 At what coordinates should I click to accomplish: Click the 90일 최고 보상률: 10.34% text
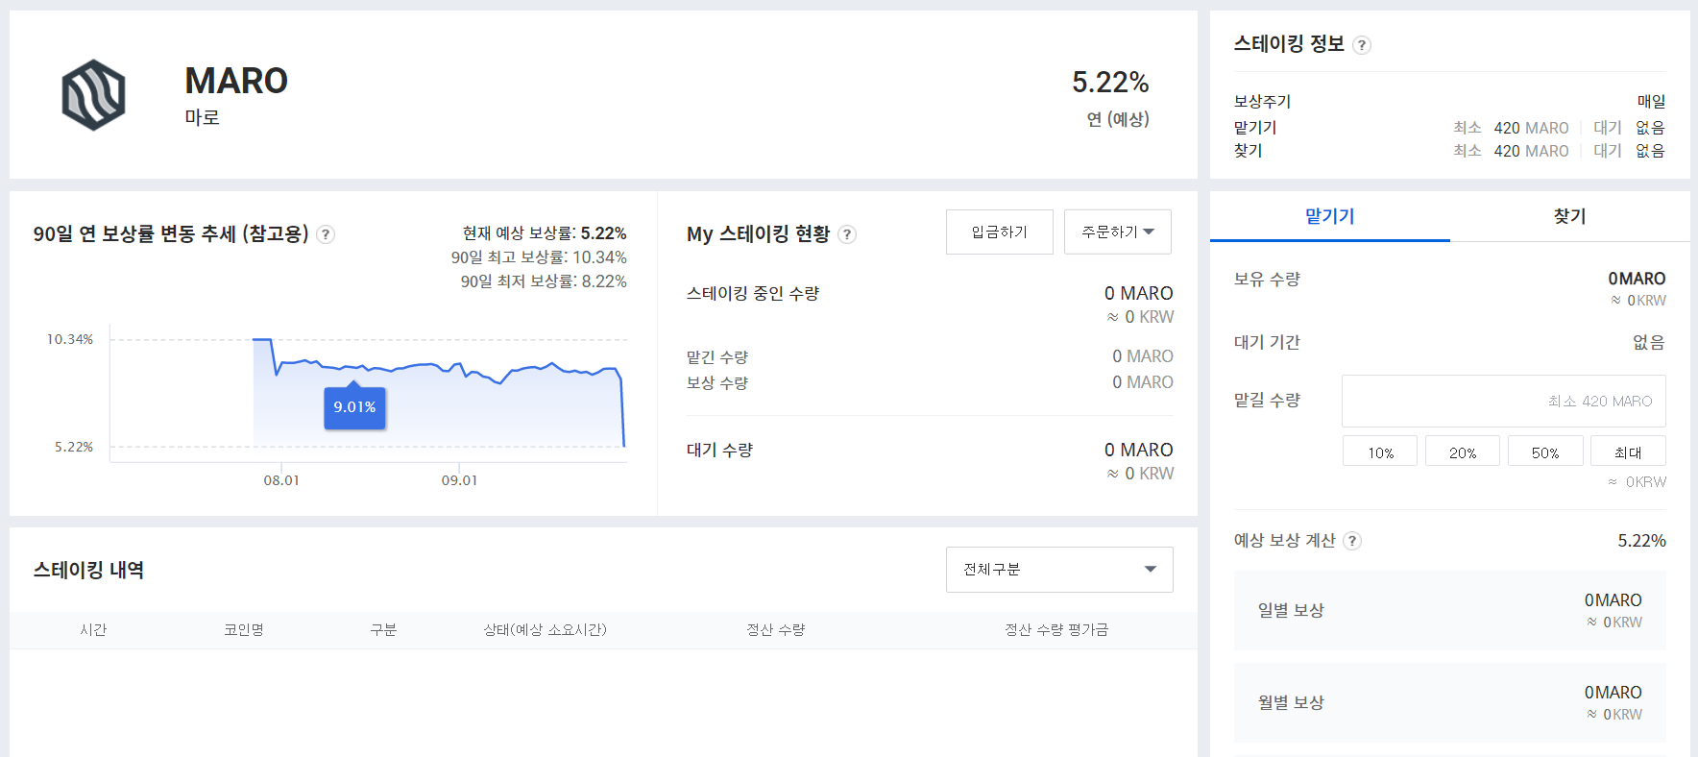pos(539,257)
